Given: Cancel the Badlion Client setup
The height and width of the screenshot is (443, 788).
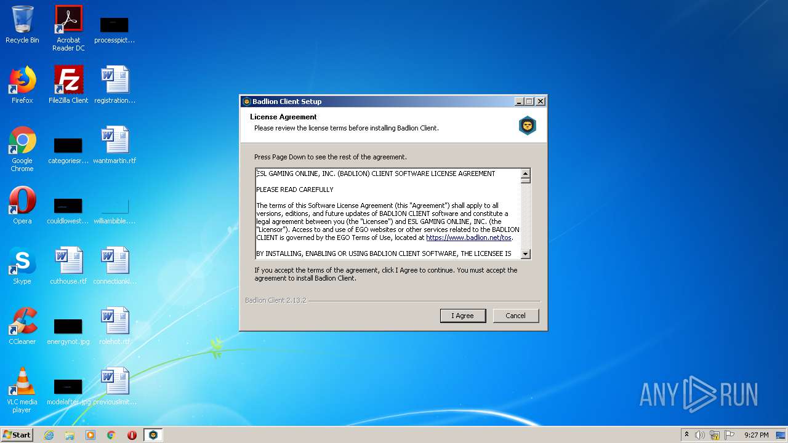Looking at the screenshot, I should (516, 316).
